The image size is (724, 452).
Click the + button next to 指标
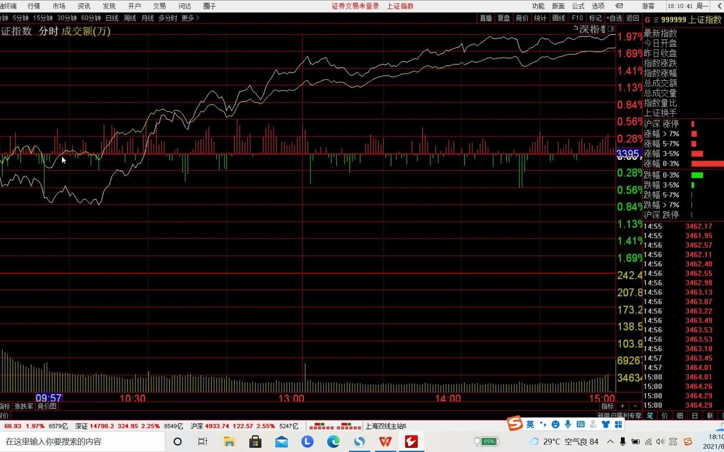(x=623, y=406)
